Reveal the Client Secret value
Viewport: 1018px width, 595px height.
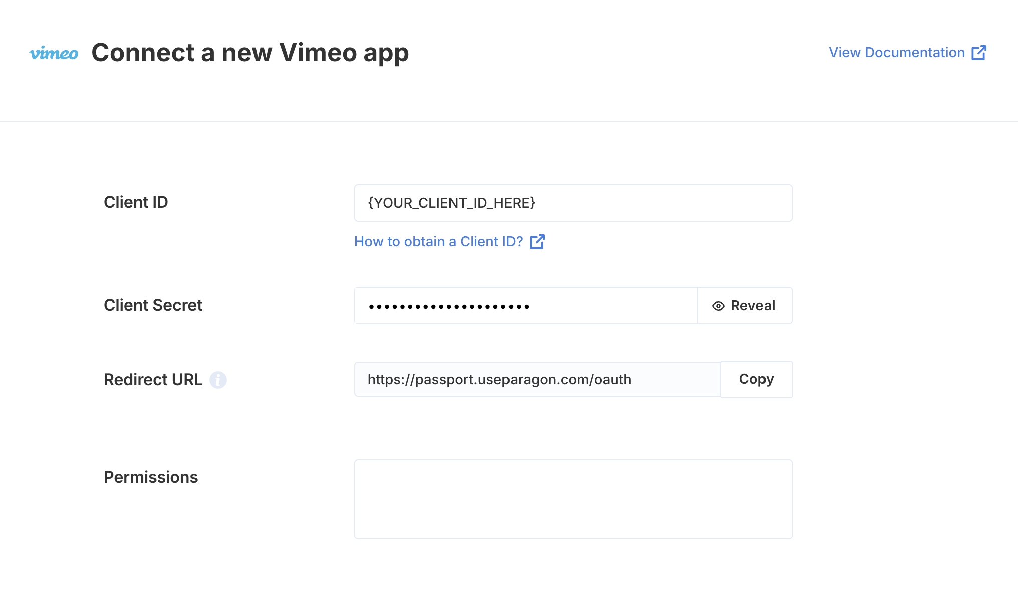click(x=744, y=306)
